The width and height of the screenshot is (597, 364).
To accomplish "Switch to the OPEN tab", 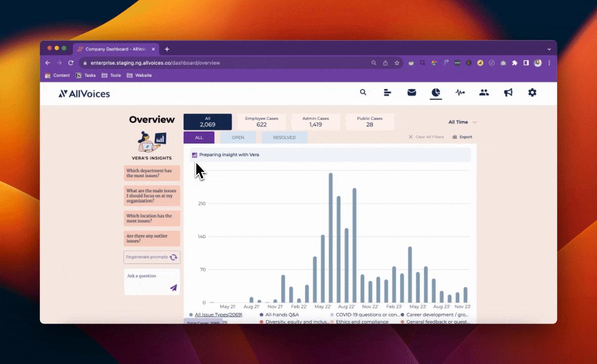I will pyautogui.click(x=238, y=138).
